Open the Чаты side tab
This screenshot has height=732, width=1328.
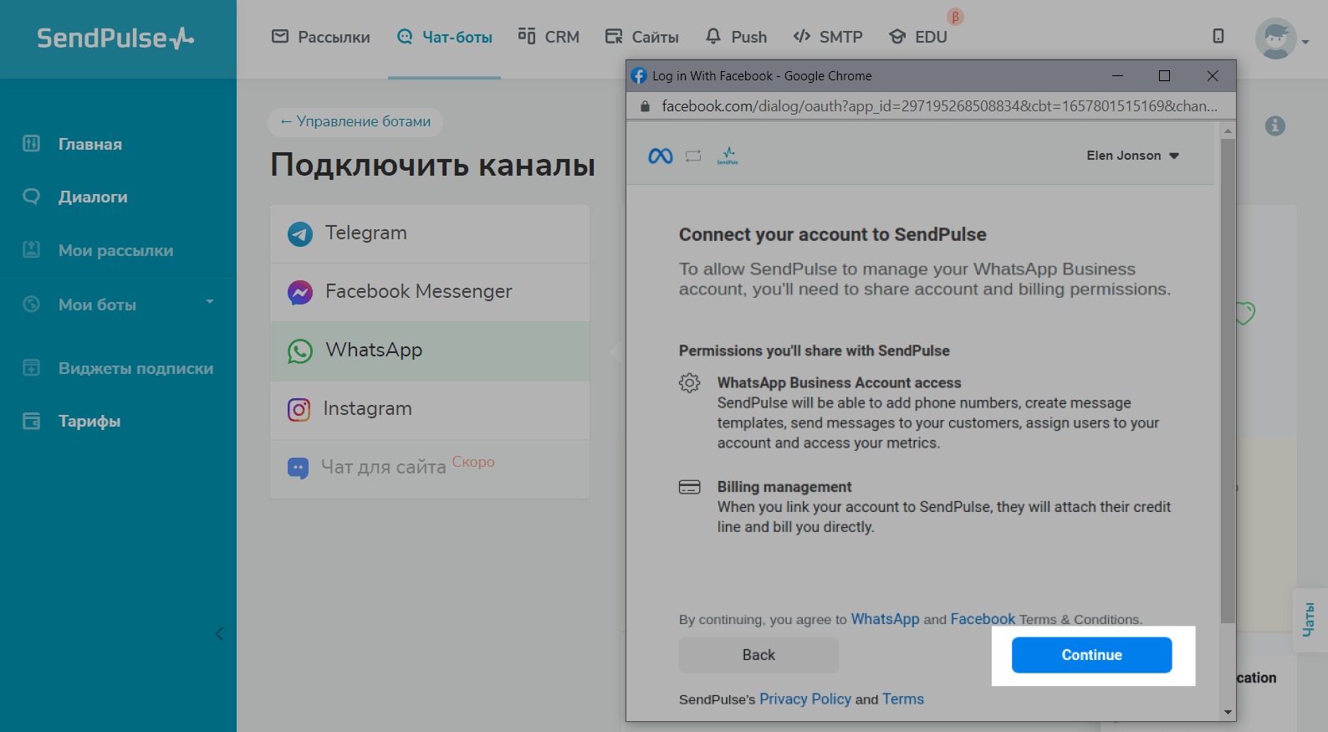pyautogui.click(x=1310, y=620)
